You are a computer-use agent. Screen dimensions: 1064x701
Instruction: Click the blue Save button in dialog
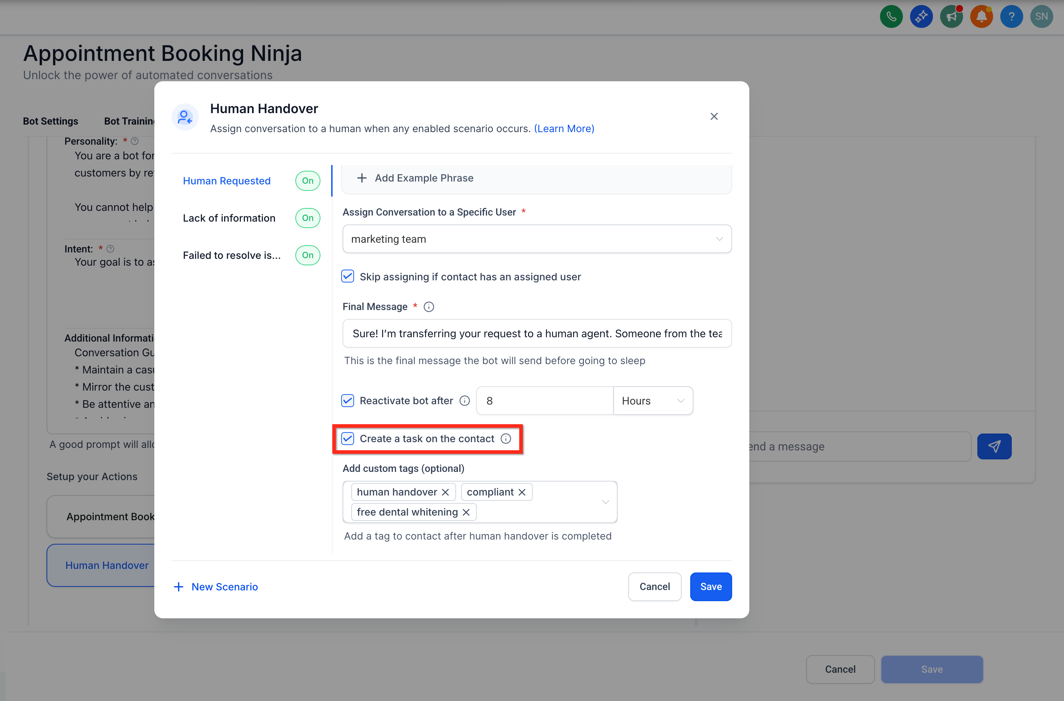click(x=711, y=586)
